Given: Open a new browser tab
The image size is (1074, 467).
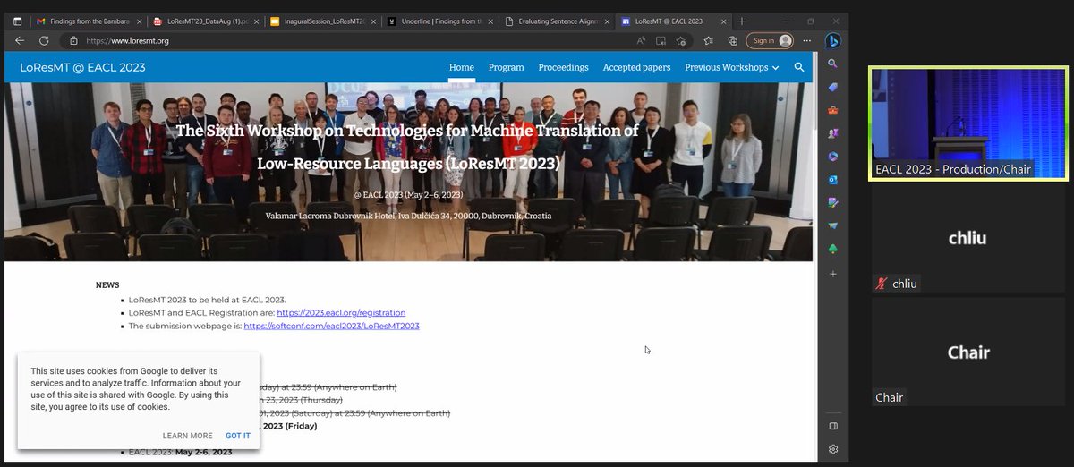Looking at the screenshot, I should coord(742,21).
